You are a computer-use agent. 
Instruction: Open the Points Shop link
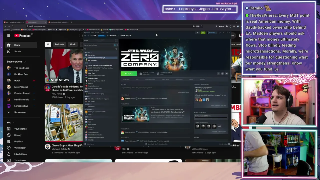(165, 79)
